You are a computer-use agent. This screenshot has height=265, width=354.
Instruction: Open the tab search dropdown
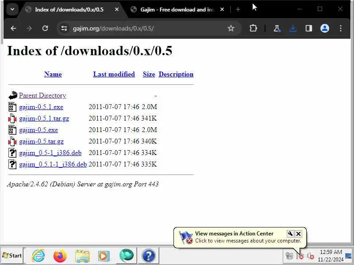pos(12,9)
